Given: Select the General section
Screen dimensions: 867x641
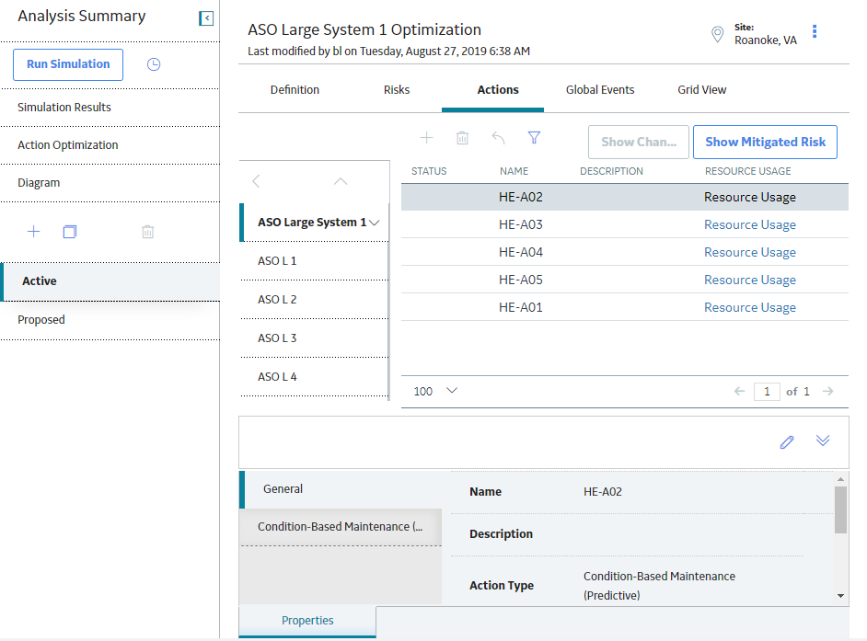Looking at the screenshot, I should click(x=341, y=489).
